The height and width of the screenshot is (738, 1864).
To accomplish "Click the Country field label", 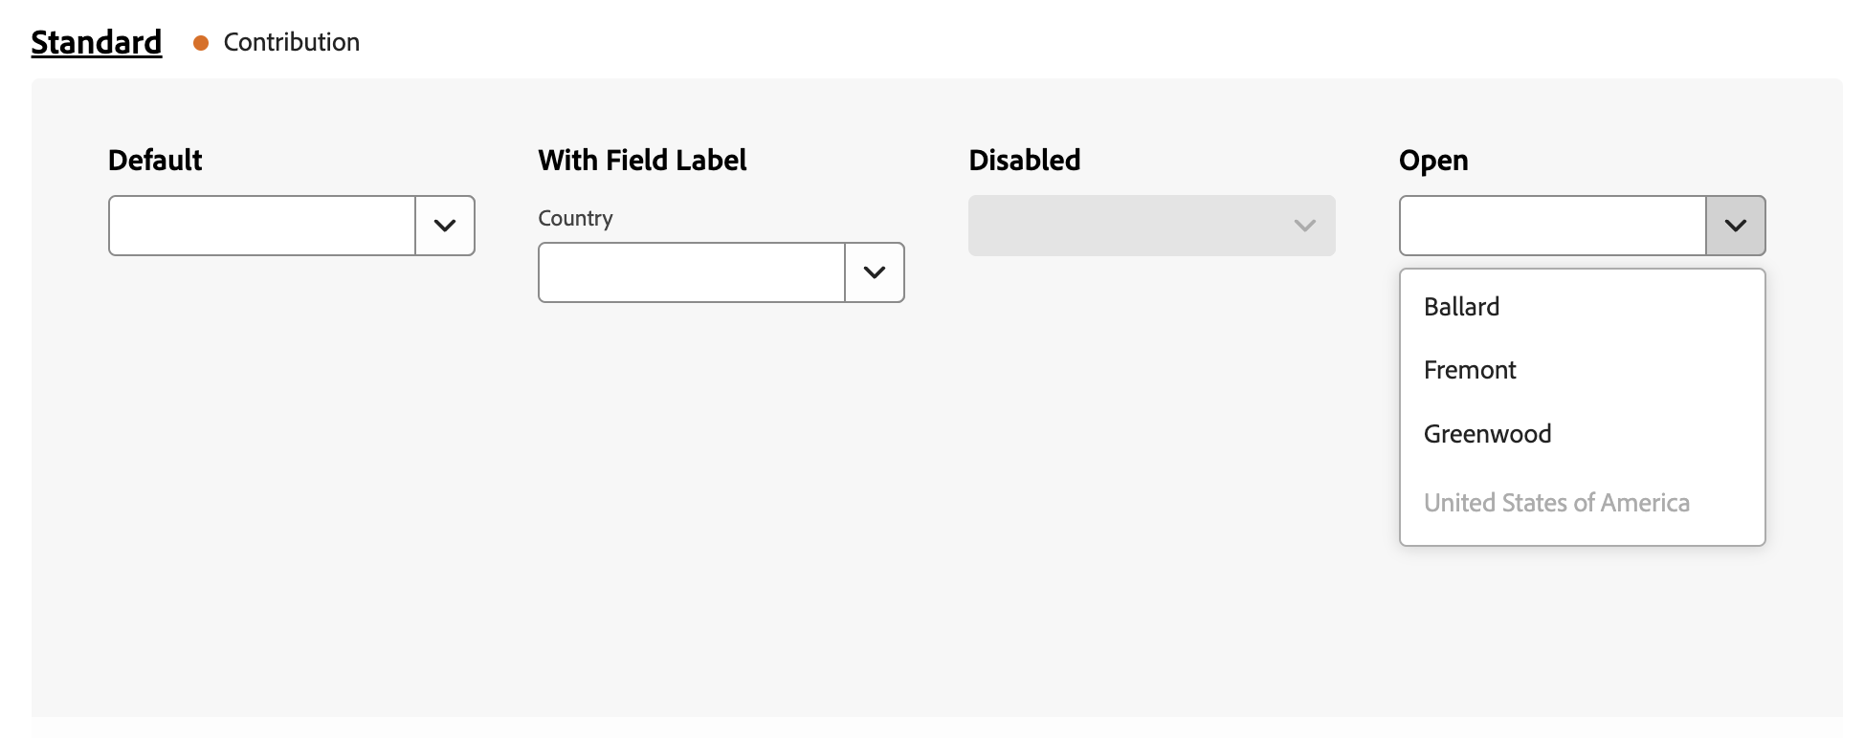I will tap(575, 218).
